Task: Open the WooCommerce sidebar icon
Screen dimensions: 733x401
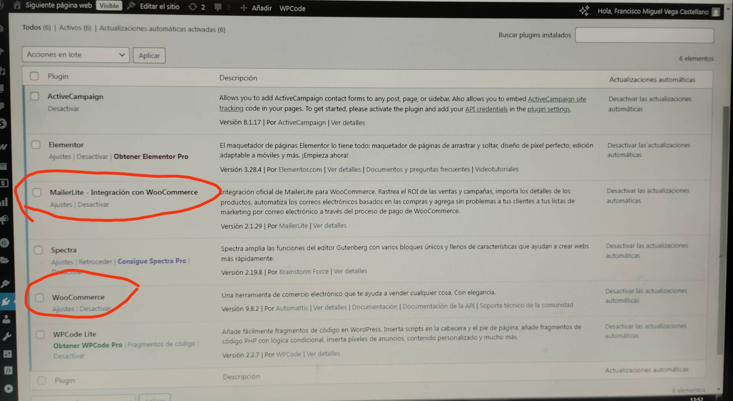Action: pyautogui.click(x=4, y=146)
